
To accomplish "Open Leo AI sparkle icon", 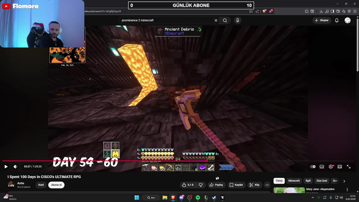I will pos(344,11).
